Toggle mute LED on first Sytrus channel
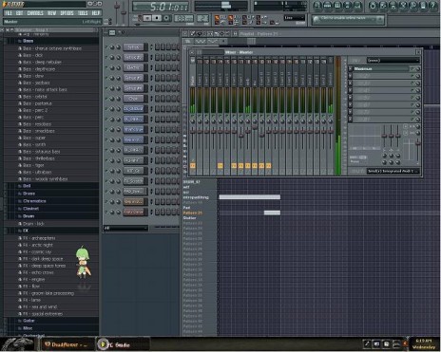The height and width of the screenshot is (352, 441). pos(106,47)
